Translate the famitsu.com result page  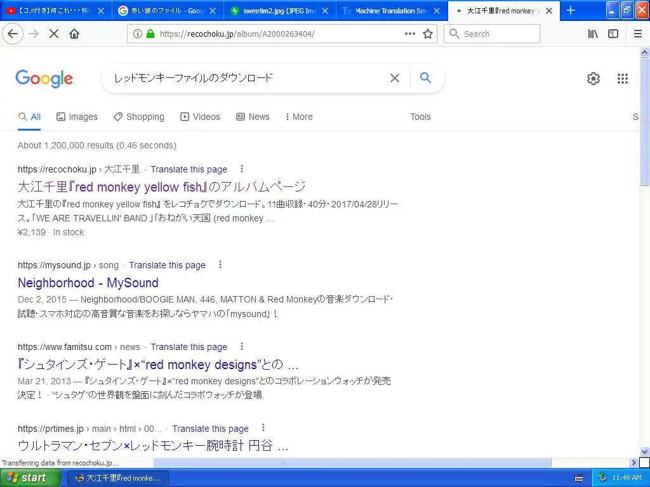click(x=189, y=347)
